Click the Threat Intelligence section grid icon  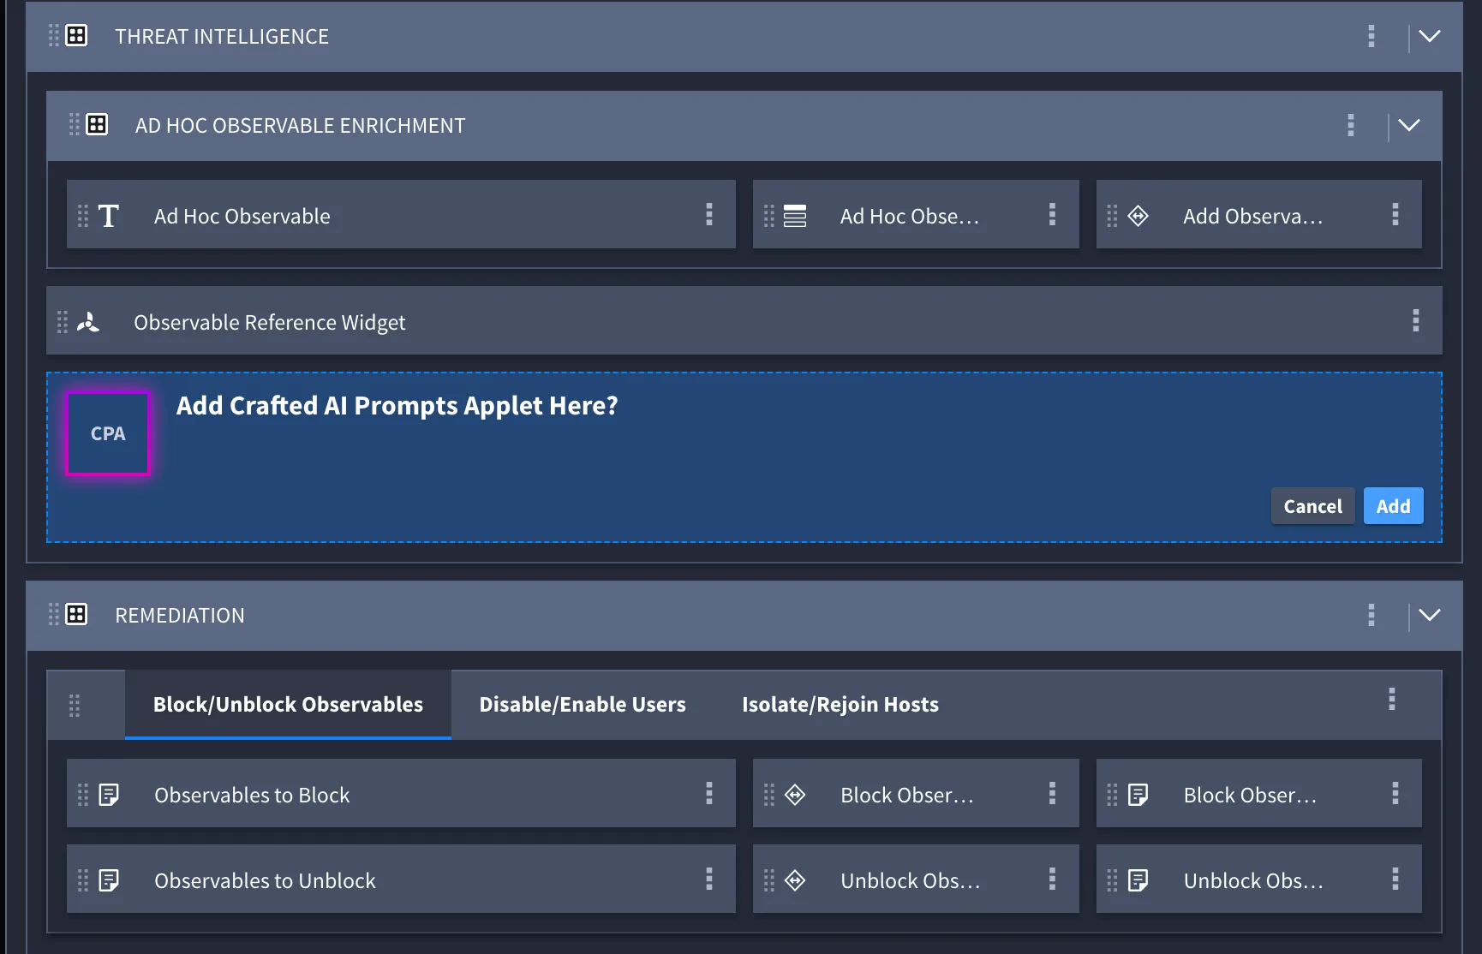click(x=76, y=36)
